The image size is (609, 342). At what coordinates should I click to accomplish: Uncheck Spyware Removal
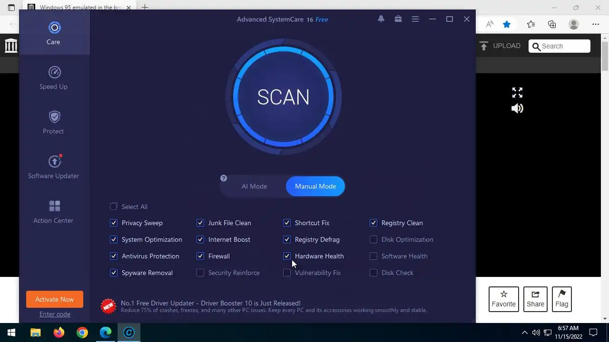[114, 273]
